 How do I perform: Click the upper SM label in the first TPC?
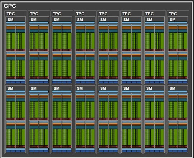pyautogui.click(x=10, y=20)
